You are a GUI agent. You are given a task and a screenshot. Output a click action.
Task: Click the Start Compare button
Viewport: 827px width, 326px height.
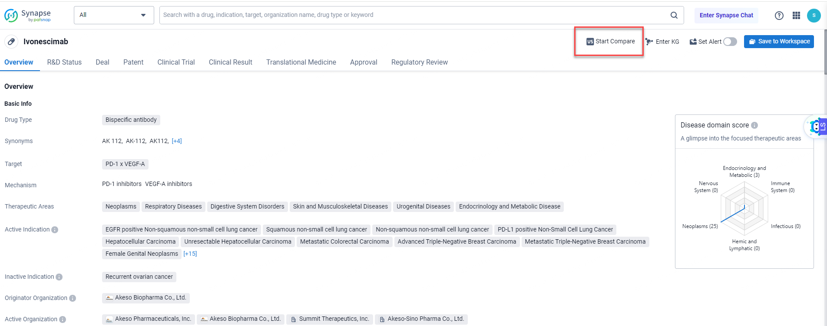(610, 42)
